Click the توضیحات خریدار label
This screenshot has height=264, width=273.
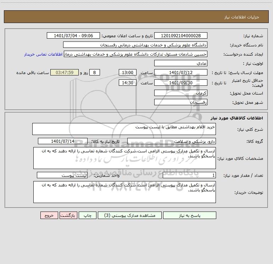click(x=249, y=192)
